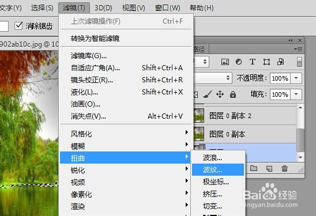Filter layers by adjustment layer icon
The height and width of the screenshot is (216, 316).
[239, 62]
